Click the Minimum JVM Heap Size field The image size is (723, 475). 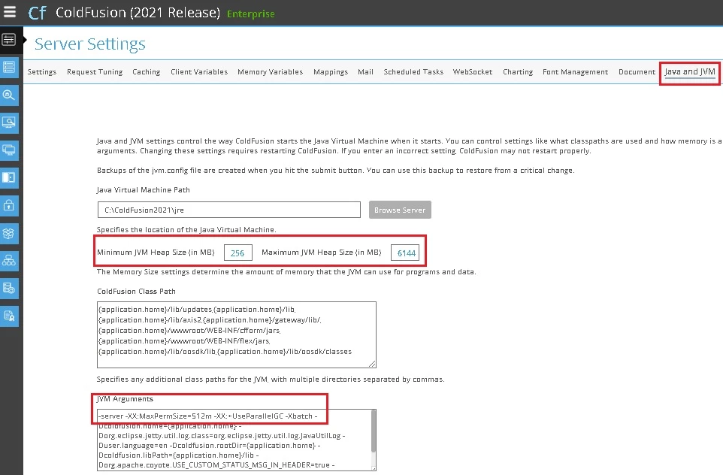(238, 253)
